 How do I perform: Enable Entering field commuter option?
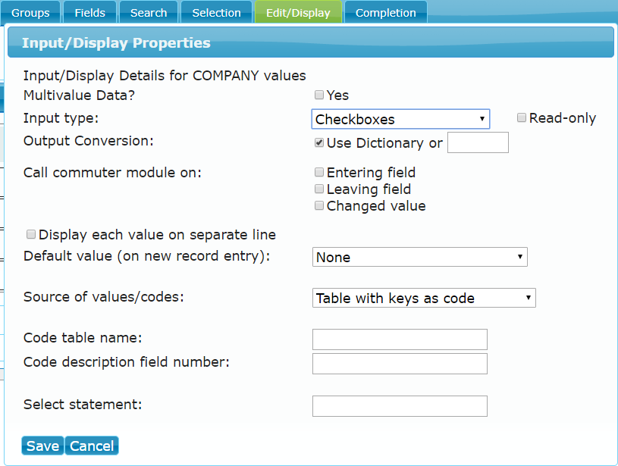pos(319,172)
